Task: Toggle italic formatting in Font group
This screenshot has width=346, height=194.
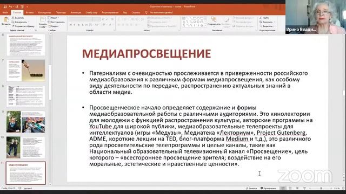Action: [75, 25]
